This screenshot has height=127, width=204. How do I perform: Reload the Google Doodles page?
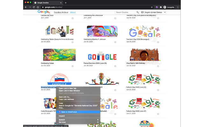[x=34, y=7]
